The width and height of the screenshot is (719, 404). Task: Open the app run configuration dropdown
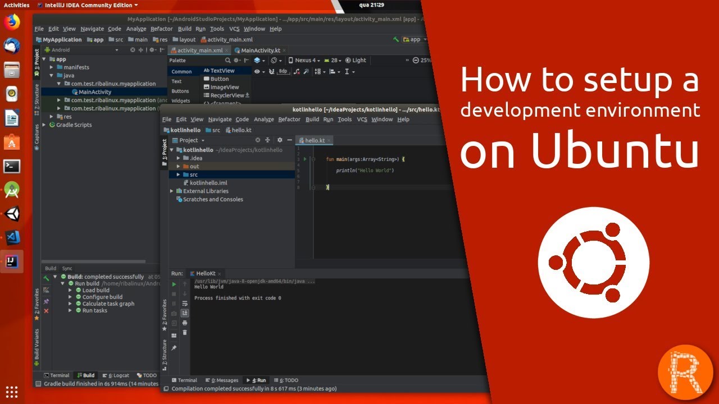pyautogui.click(x=415, y=40)
